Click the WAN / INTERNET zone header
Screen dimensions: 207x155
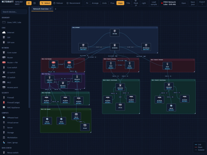click(x=115, y=28)
